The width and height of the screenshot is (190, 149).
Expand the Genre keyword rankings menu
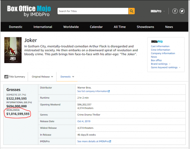coord(165,67)
